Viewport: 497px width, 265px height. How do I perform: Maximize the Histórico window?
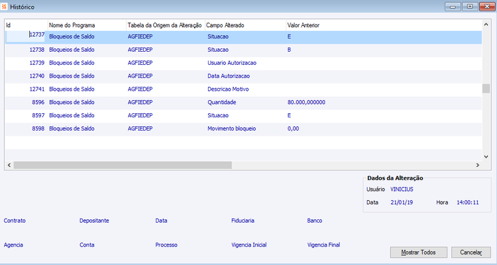click(470, 7)
